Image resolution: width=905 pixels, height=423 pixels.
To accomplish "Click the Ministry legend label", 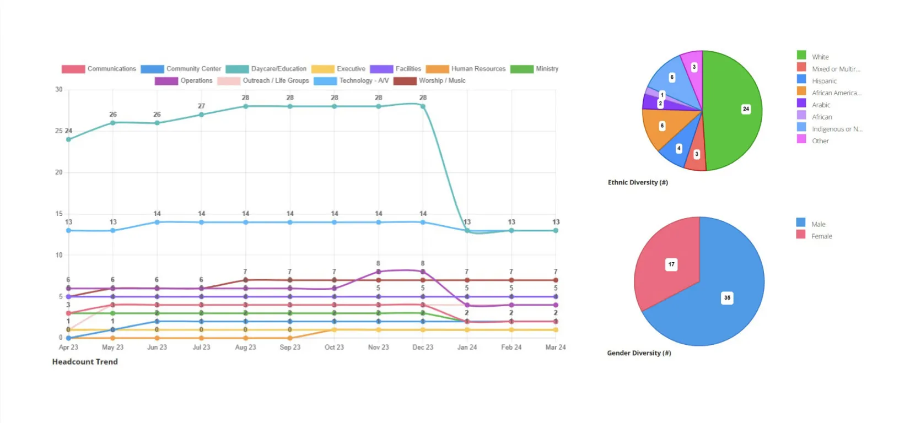I will (547, 69).
